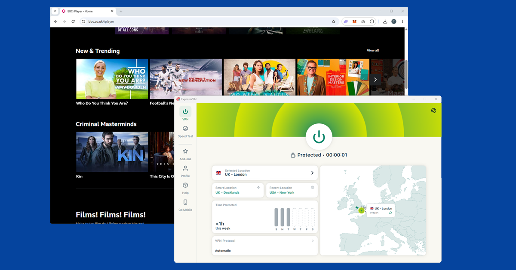
Task: Expand the Selected Location UK - London chevron
Action: coord(312,173)
